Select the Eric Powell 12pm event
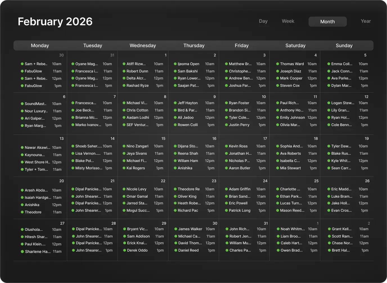 (x=245, y=203)
